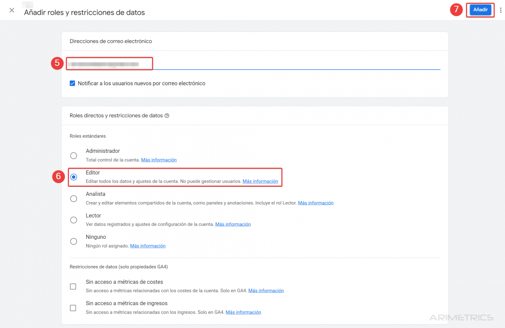The height and width of the screenshot is (328, 505).
Task: Check Sin acceso a métricas de ingresos
Action: coord(73,308)
